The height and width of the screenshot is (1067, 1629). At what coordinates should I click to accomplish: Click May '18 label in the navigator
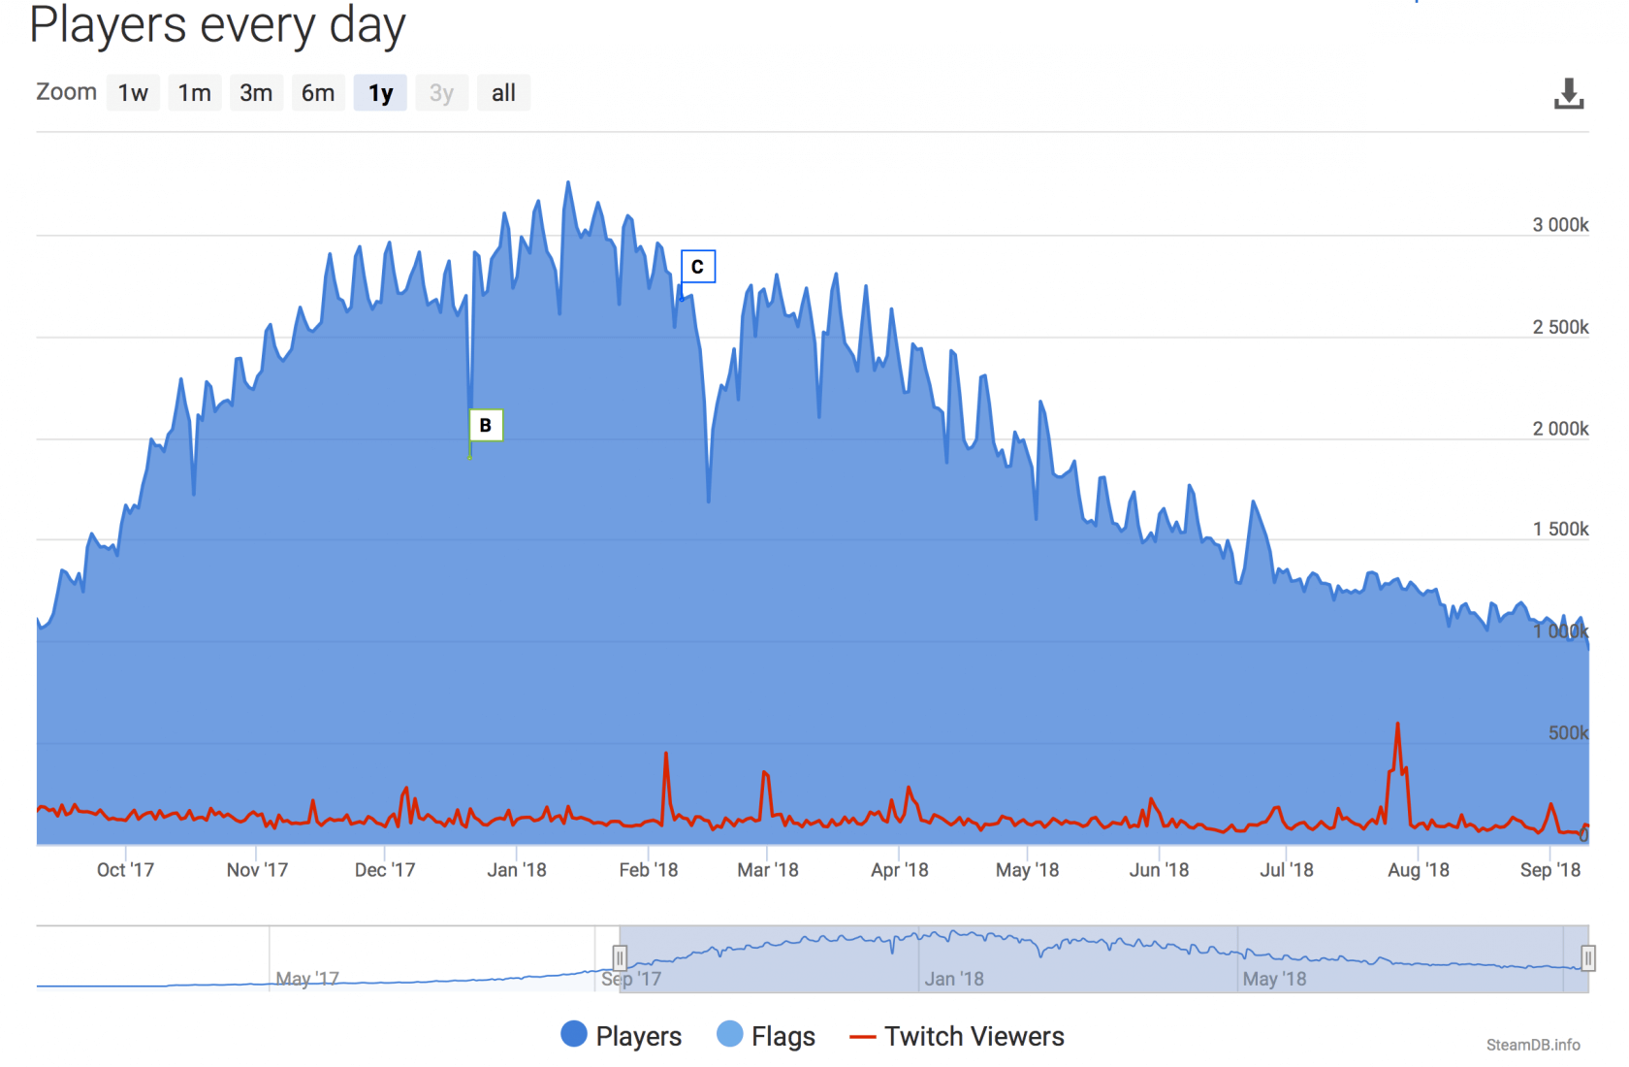pos(1274,979)
